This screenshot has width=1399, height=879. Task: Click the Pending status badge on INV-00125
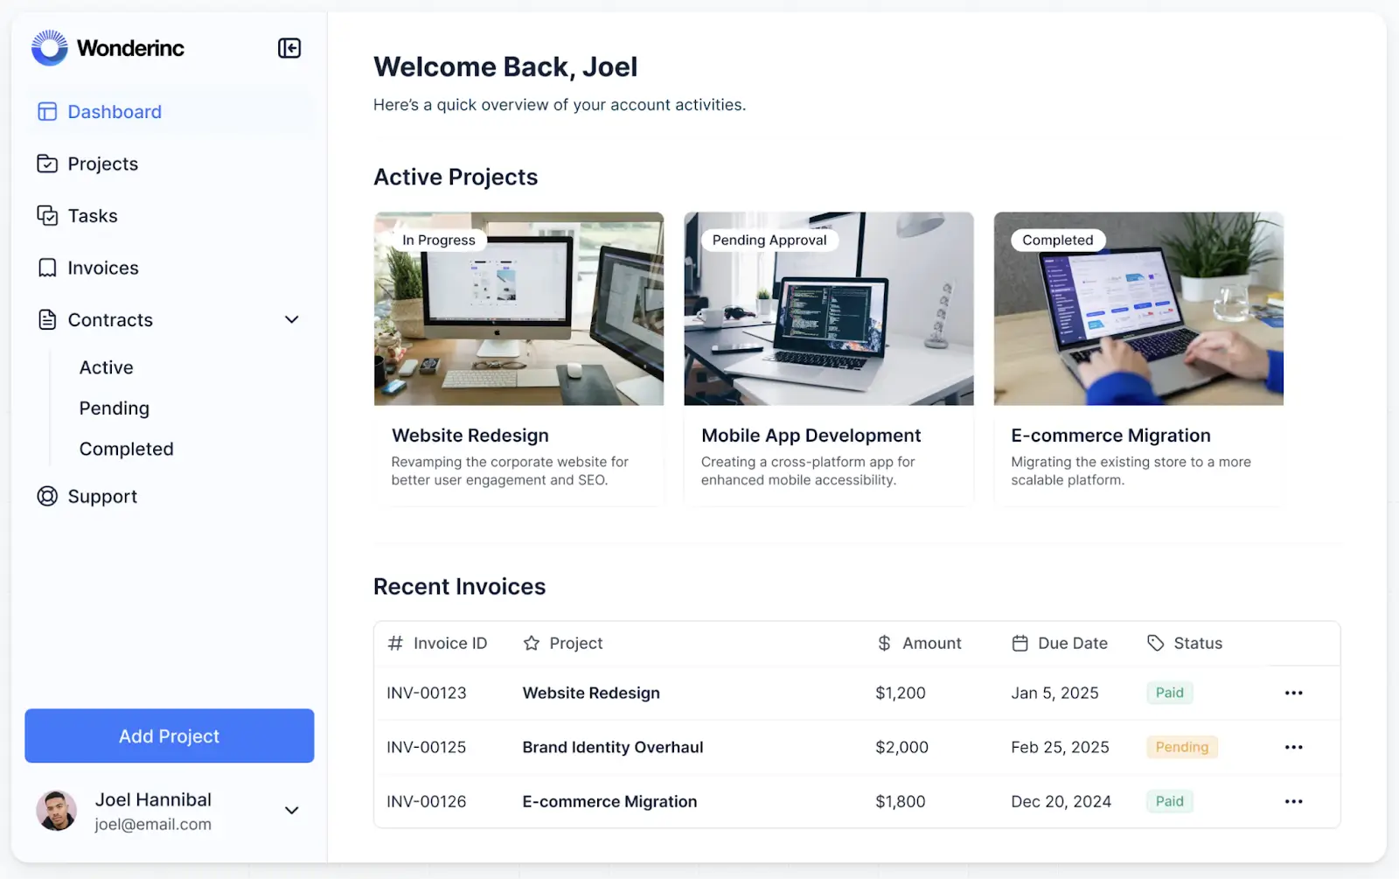[x=1181, y=747]
